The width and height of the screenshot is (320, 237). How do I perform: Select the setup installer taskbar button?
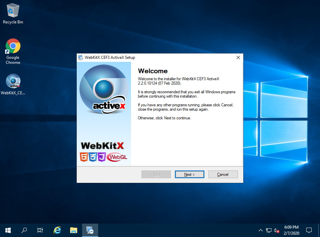(90, 230)
